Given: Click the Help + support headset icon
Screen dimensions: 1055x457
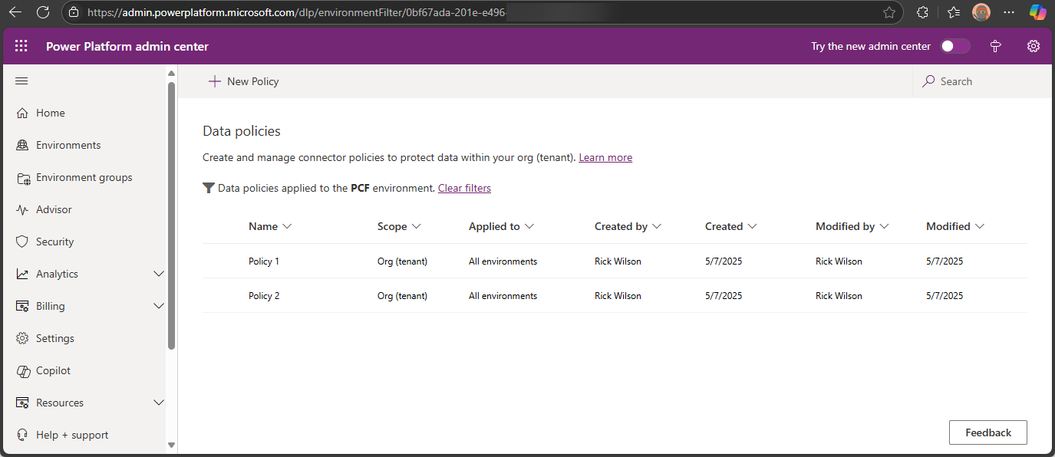Looking at the screenshot, I should pos(22,435).
